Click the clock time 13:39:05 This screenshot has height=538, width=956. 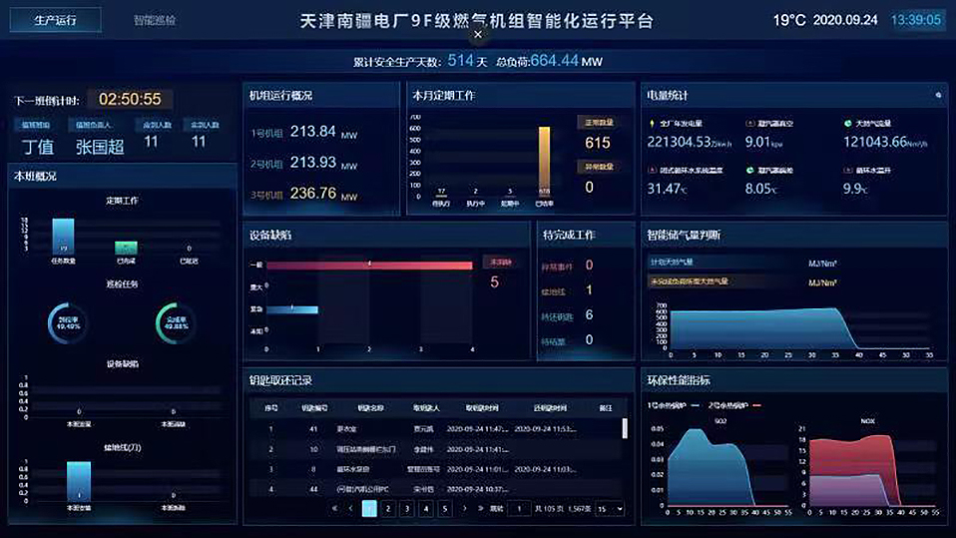pyautogui.click(x=916, y=20)
